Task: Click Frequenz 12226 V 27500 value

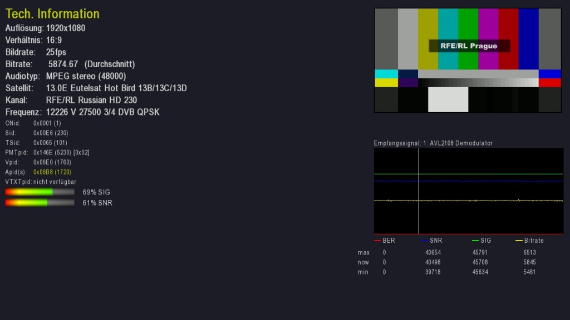Action: (102, 112)
